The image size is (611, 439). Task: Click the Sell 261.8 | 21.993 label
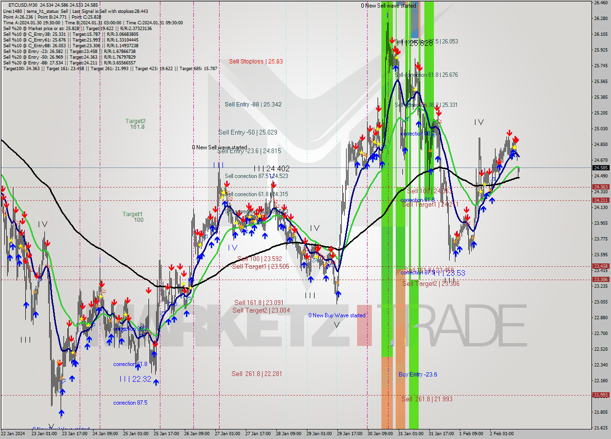tap(427, 399)
